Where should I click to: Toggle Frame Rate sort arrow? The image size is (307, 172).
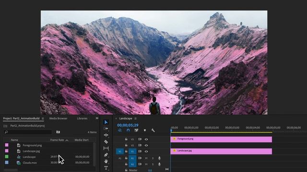coord(67,140)
